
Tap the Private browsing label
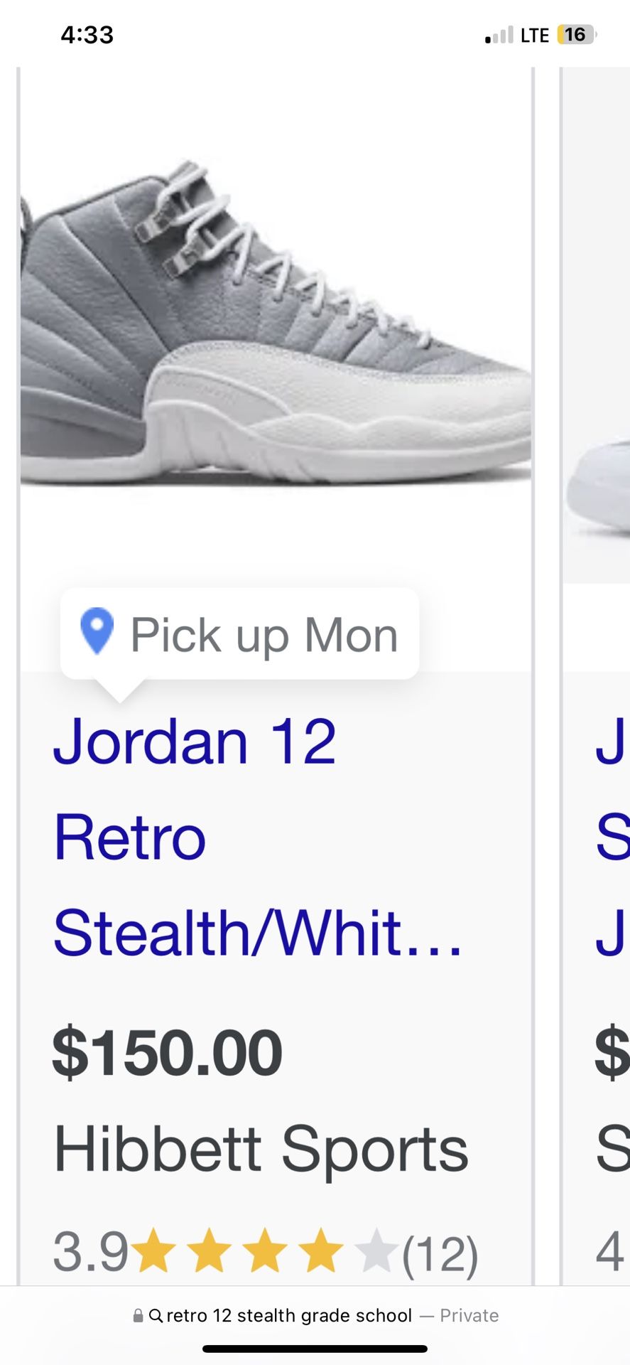pyautogui.click(x=469, y=1316)
